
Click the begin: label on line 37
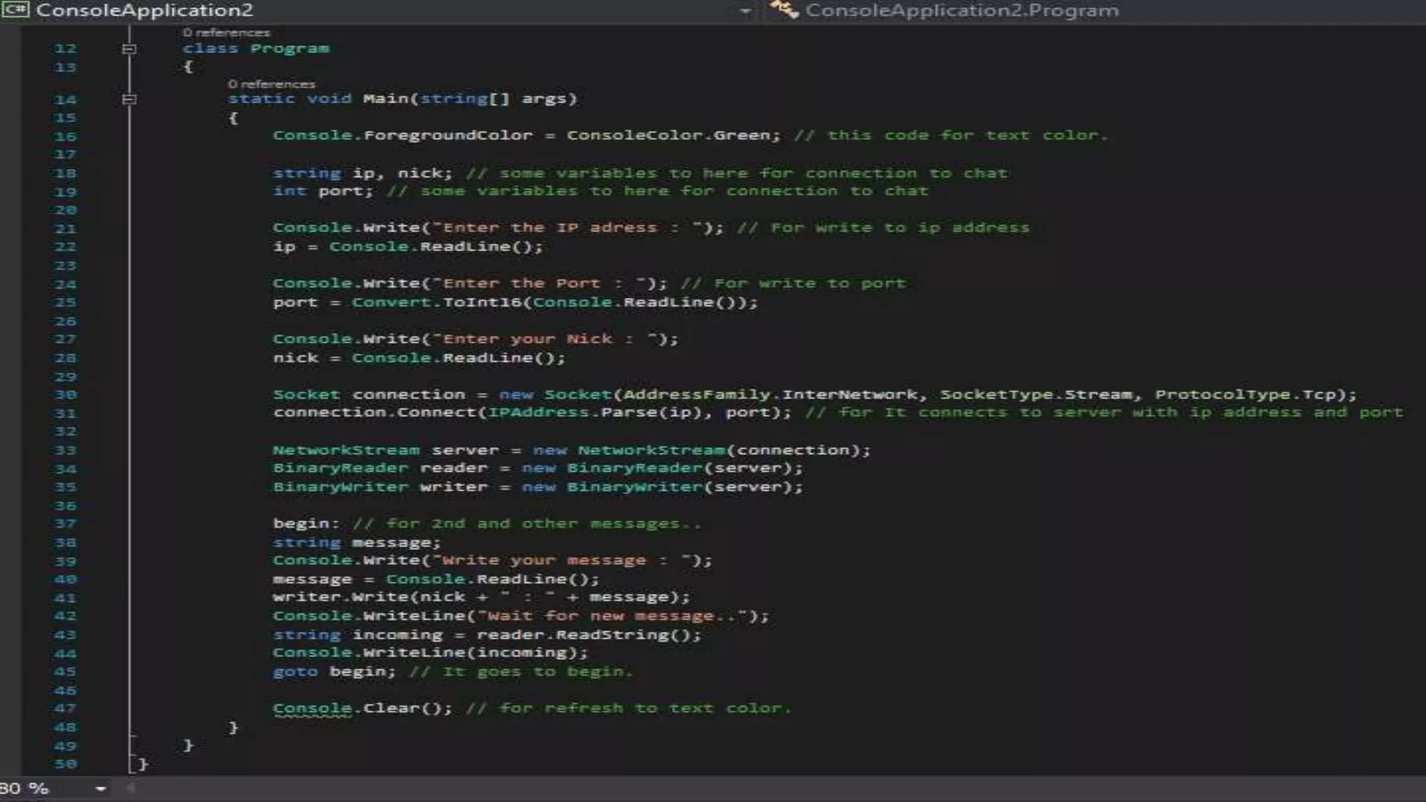coord(305,524)
